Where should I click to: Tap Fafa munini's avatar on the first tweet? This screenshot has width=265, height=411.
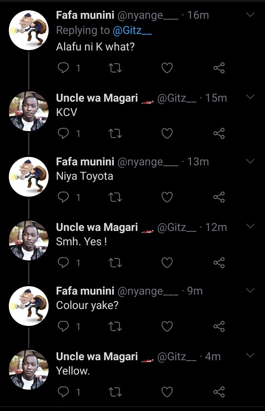(29, 30)
